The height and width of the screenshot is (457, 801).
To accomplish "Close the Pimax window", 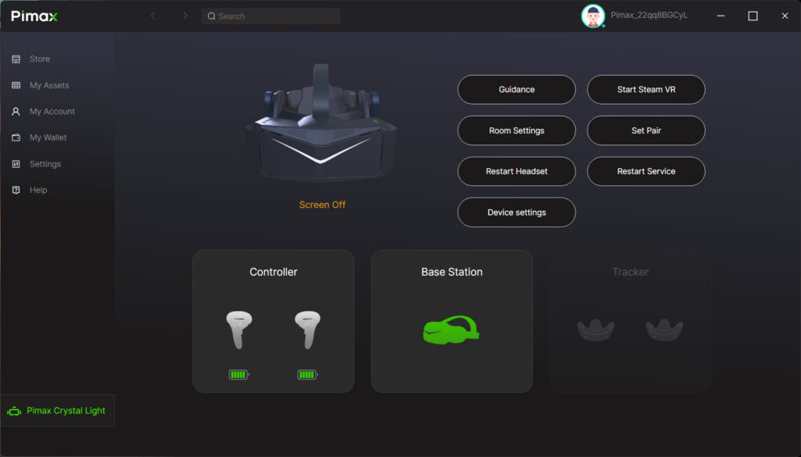I will pyautogui.click(x=785, y=16).
